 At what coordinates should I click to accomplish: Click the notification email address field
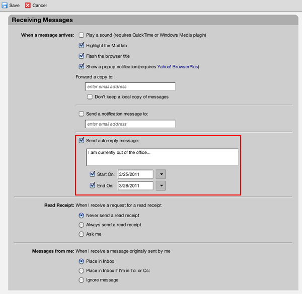coord(130,124)
